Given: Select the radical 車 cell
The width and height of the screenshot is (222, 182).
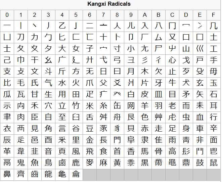Looking at the screenshot, I should pyautogui.click(x=199, y=129).
